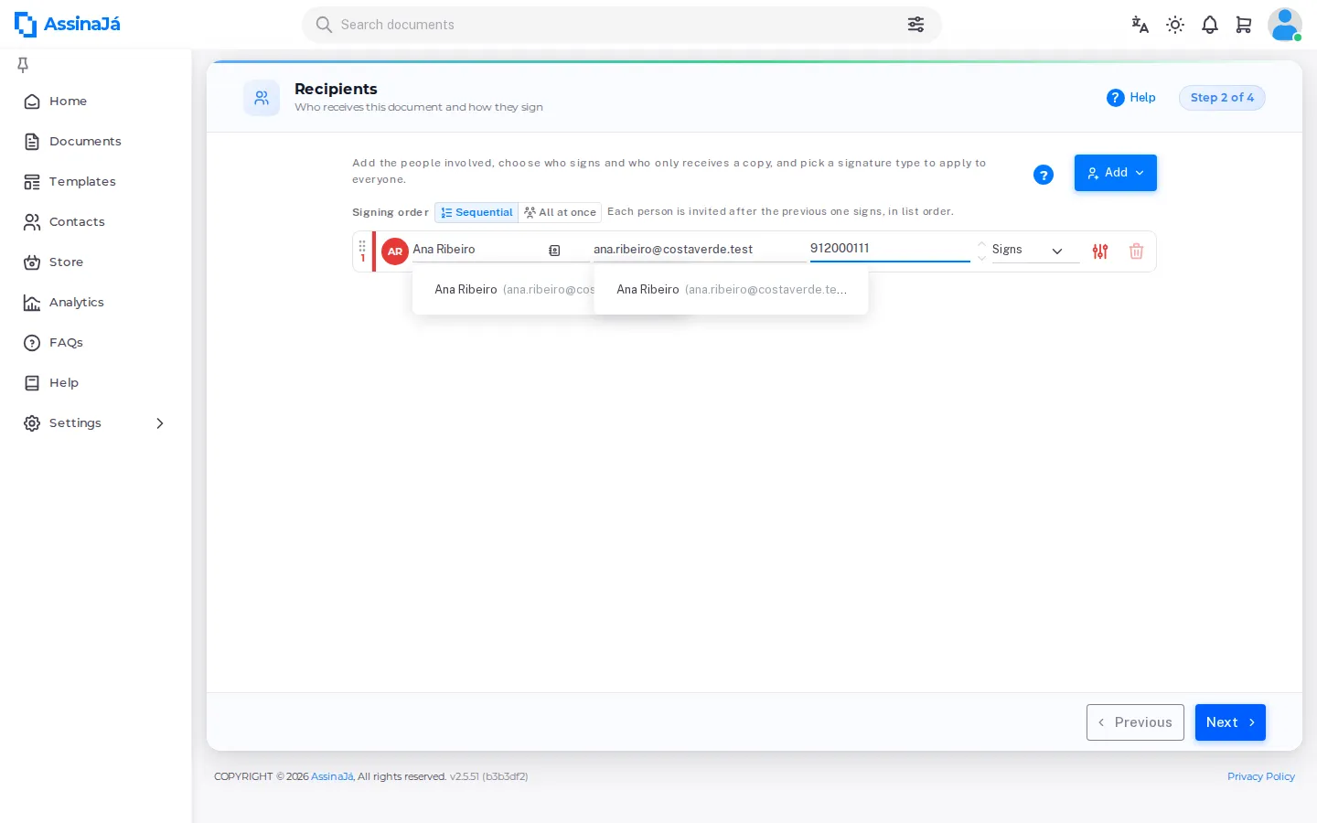This screenshot has width=1317, height=823.
Task: Decrement the phone field stepper down
Action: pos(981,258)
